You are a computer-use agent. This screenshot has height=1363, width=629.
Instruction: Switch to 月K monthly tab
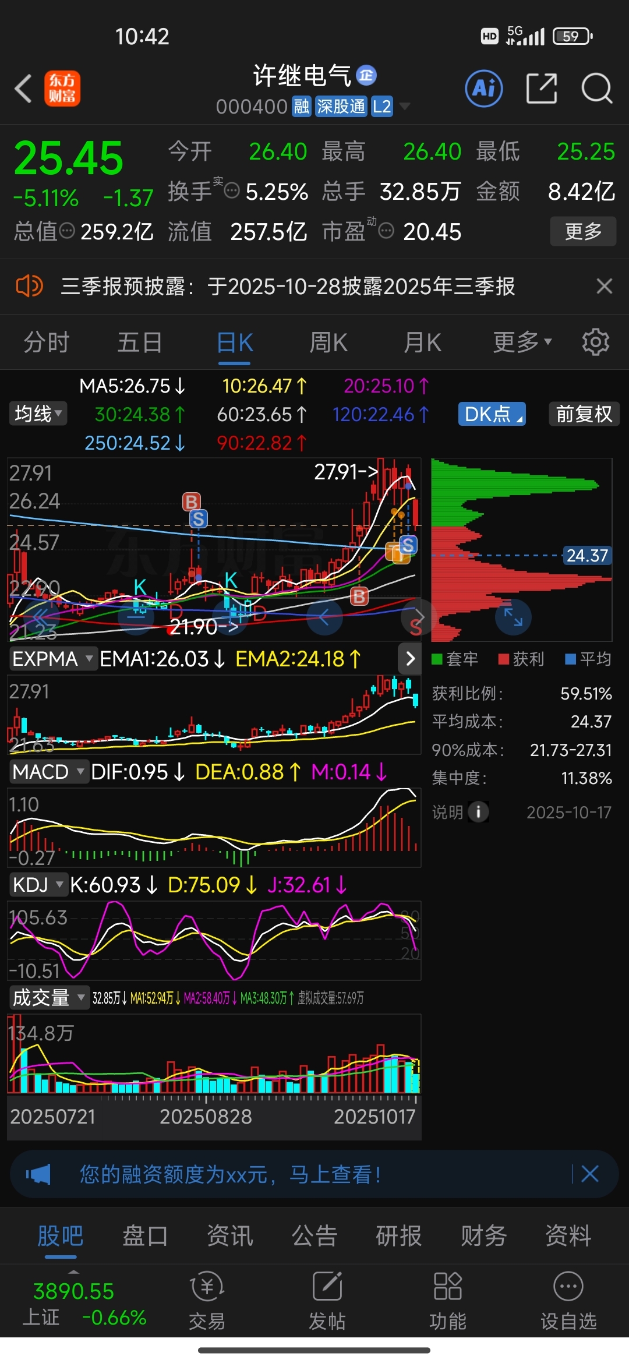pos(423,342)
